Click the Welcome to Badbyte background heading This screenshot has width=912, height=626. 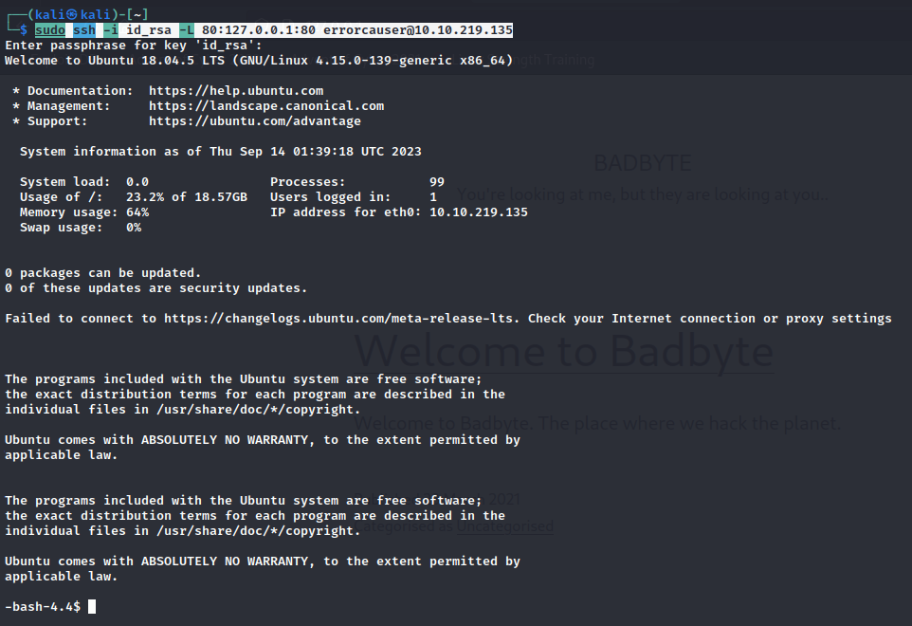coord(563,351)
